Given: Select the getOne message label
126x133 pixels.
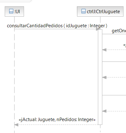Looking at the screenshot, I should click(119, 31).
